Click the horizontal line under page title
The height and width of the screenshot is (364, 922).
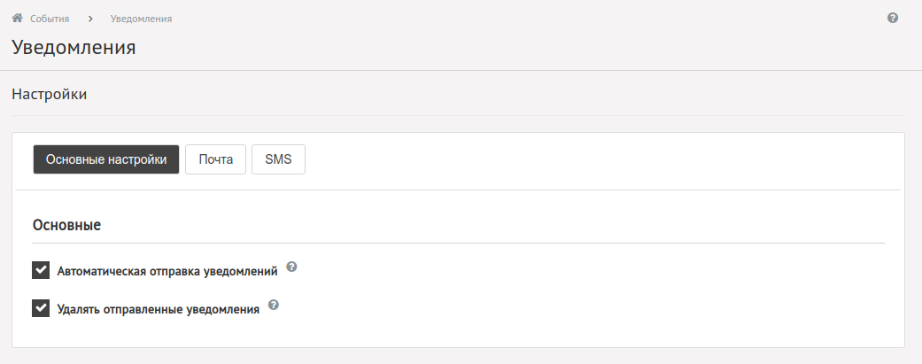click(461, 71)
